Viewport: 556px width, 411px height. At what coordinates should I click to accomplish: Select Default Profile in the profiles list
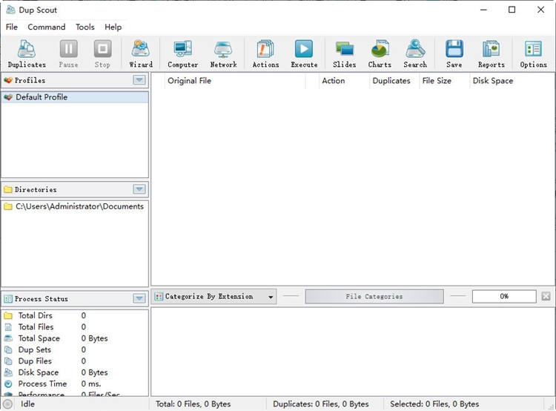click(42, 97)
